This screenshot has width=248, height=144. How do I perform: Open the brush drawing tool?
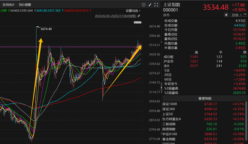pos(150,5)
